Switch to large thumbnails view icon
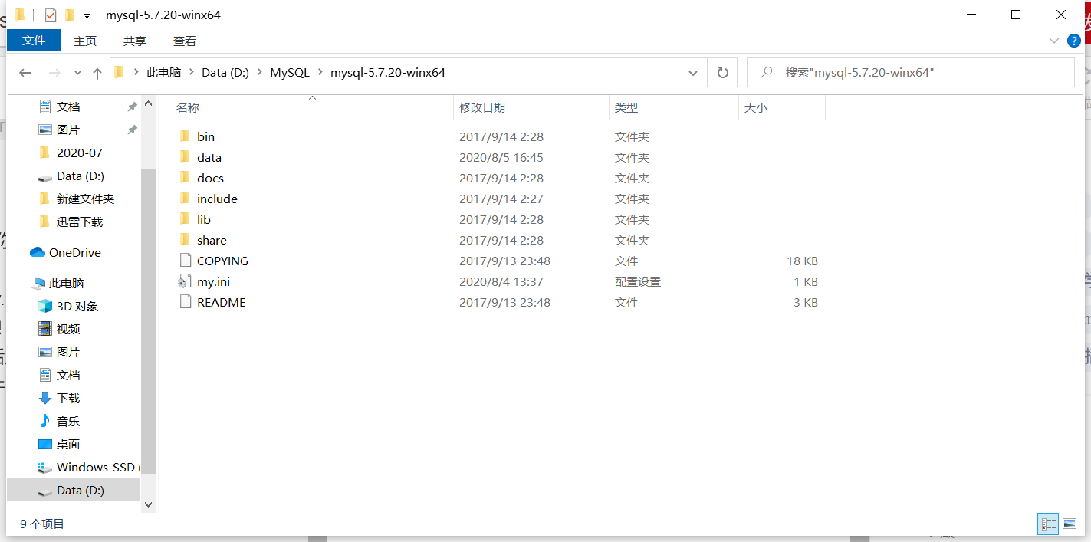1091x542 pixels. tap(1070, 524)
